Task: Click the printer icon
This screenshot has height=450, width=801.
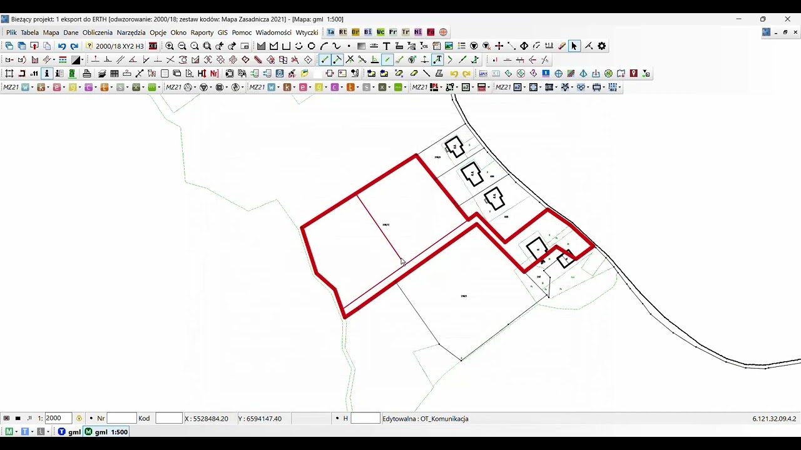Action: [x=87, y=74]
